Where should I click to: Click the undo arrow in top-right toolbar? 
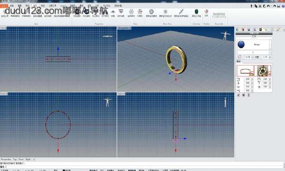(x=268, y=6)
